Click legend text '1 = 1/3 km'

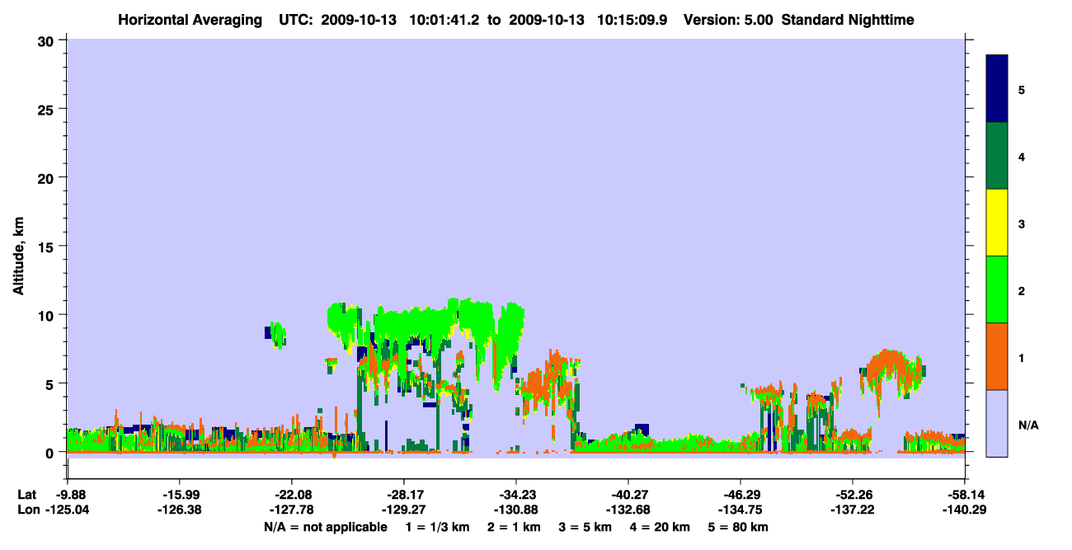pyautogui.click(x=438, y=527)
